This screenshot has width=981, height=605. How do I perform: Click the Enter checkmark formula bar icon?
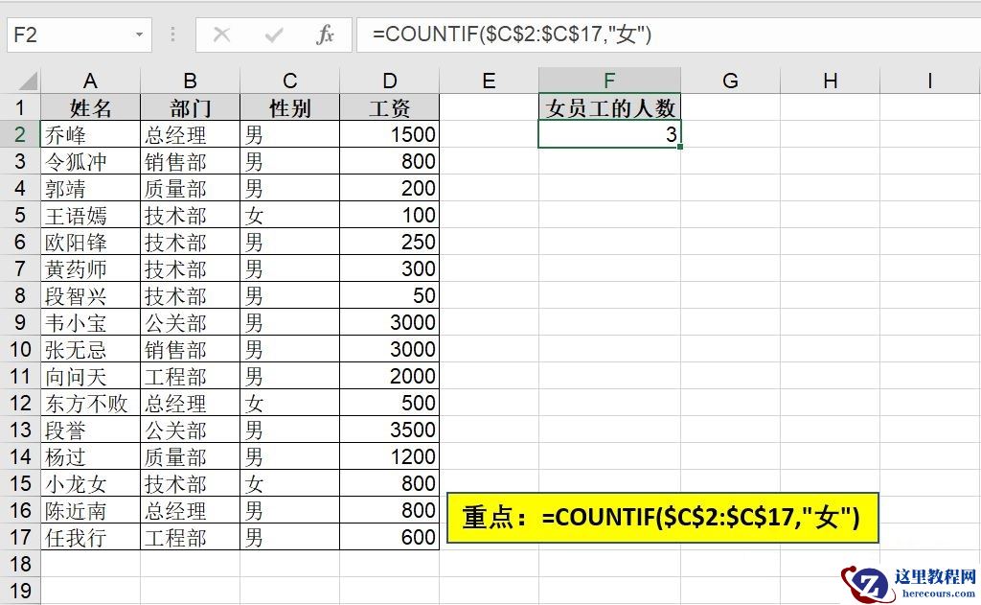(x=273, y=35)
